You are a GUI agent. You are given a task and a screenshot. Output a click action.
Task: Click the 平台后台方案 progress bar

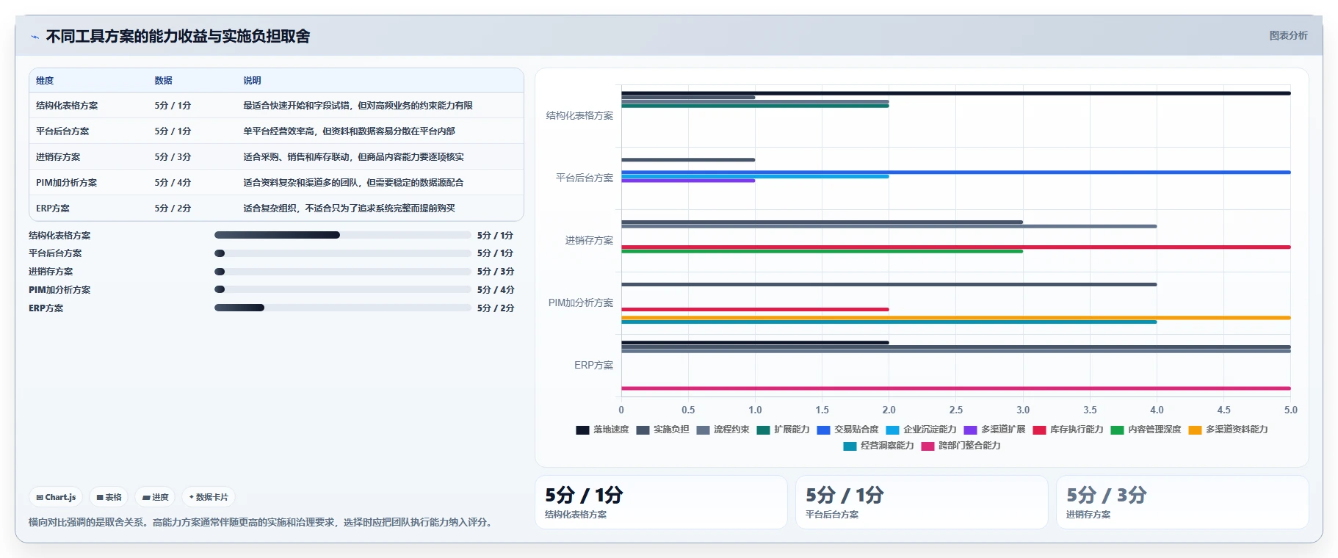(x=342, y=253)
